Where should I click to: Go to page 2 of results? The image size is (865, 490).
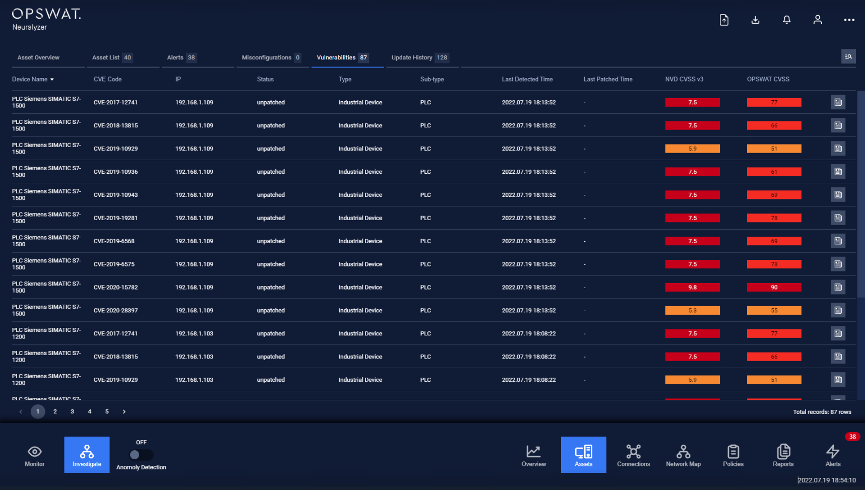coord(55,411)
